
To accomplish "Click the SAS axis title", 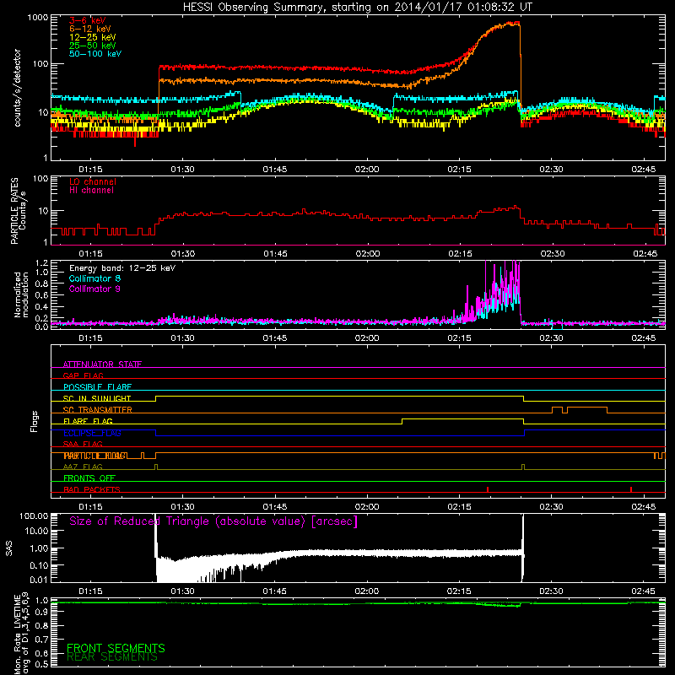I will pos(8,548).
